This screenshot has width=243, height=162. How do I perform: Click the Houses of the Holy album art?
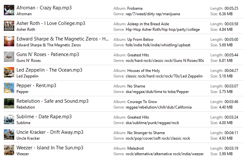click(9, 72)
